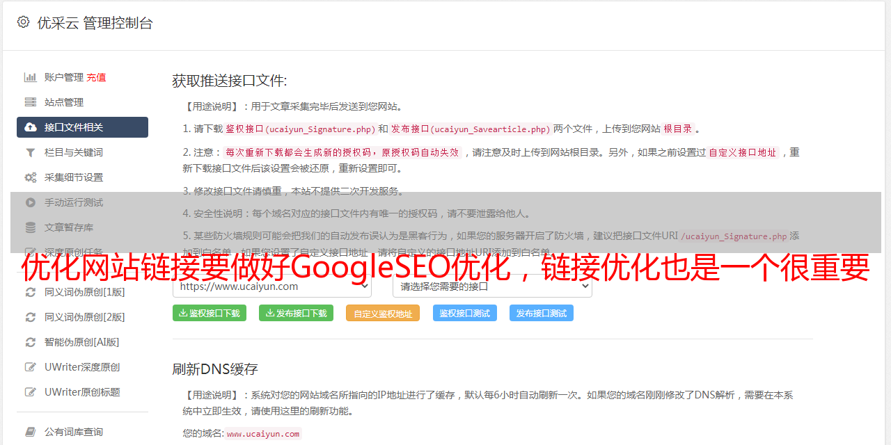Image resolution: width=891 pixels, height=445 pixels.
Task: Expand the https://www.ucaiyun.com site dropdown
Action: tap(271, 286)
